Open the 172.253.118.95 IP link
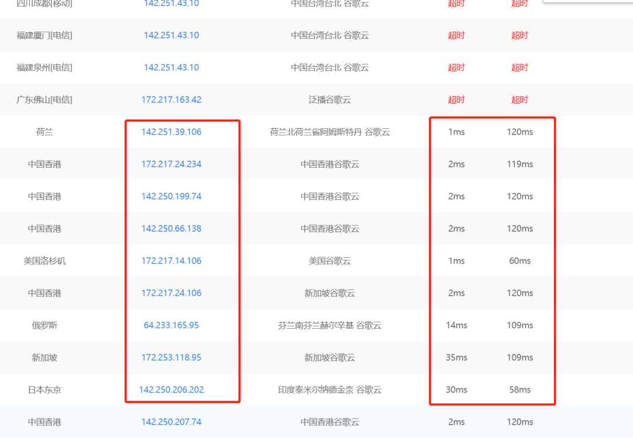 [x=171, y=357]
